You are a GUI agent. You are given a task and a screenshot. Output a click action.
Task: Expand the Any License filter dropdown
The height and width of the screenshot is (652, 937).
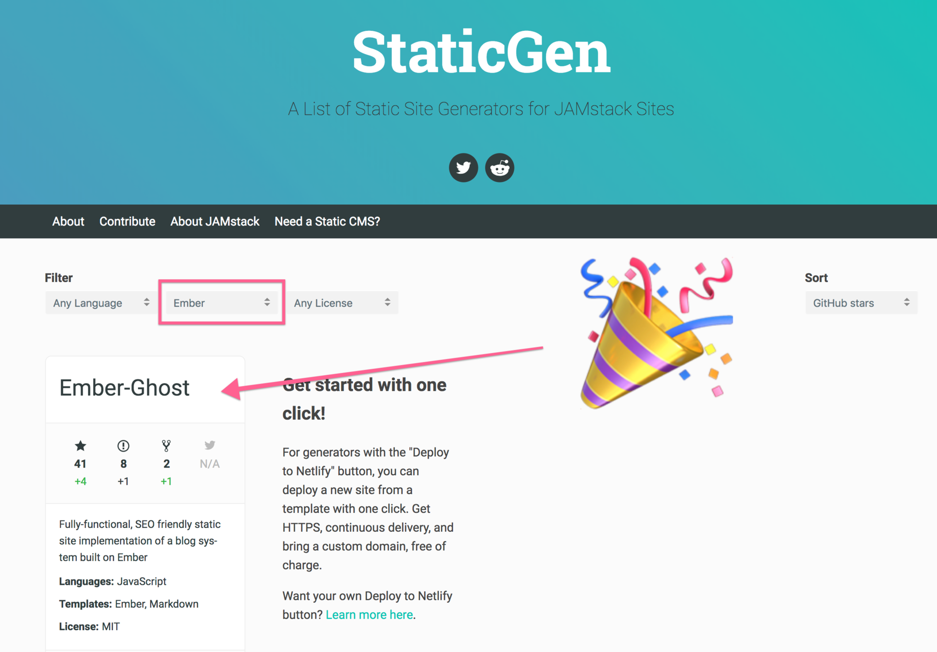point(342,303)
